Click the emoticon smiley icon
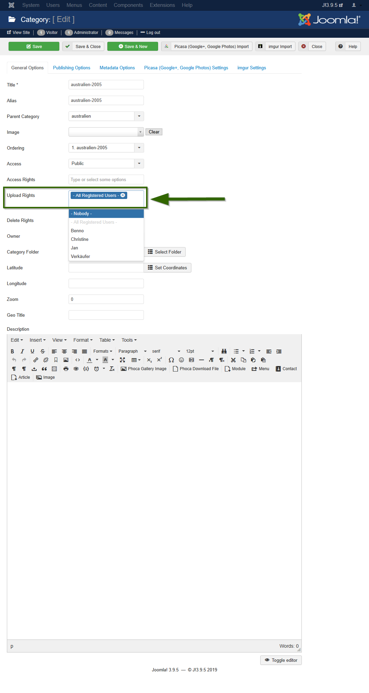The width and height of the screenshot is (369, 693). pyautogui.click(x=181, y=360)
